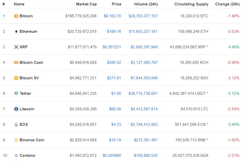Sort by the Market Cap column header

pyautogui.click(x=86, y=4)
